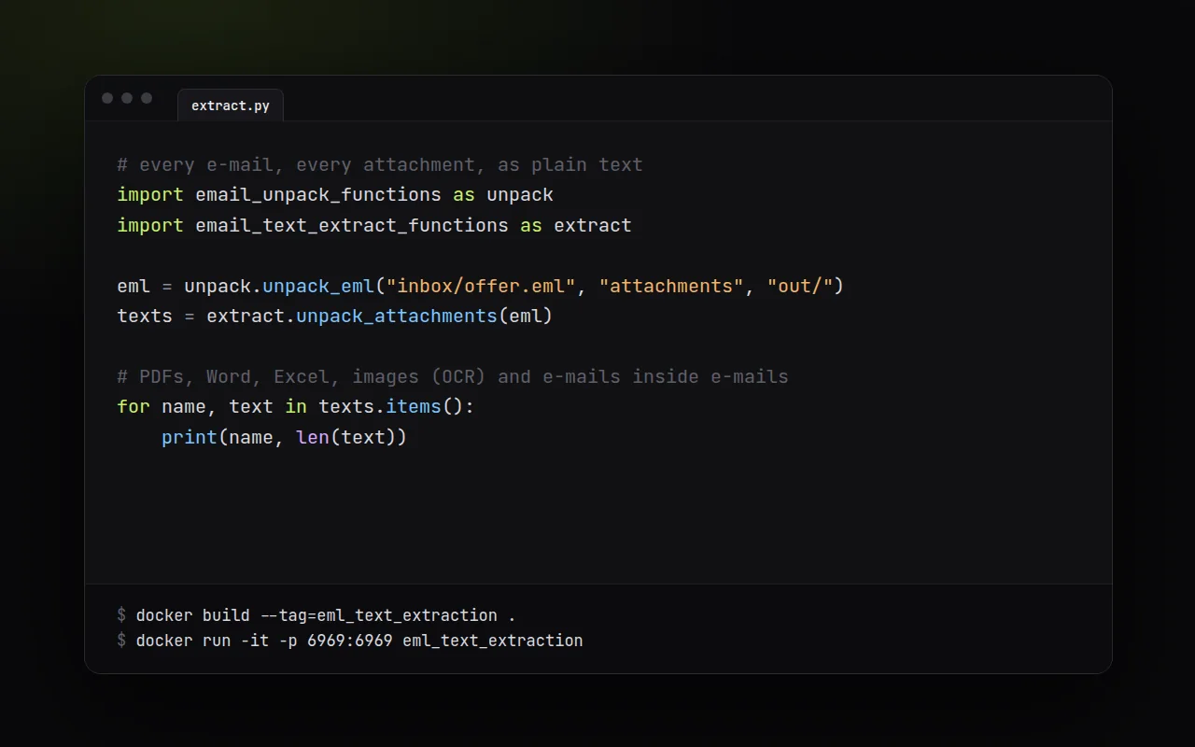The width and height of the screenshot is (1195, 747).
Task: Click the print function call
Action: 190,437
